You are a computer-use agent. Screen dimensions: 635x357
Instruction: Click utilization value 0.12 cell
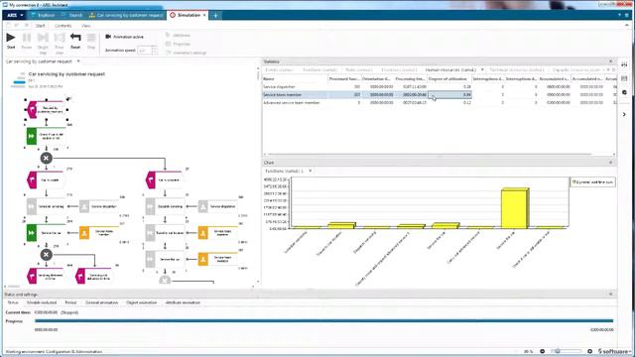[x=449, y=103]
